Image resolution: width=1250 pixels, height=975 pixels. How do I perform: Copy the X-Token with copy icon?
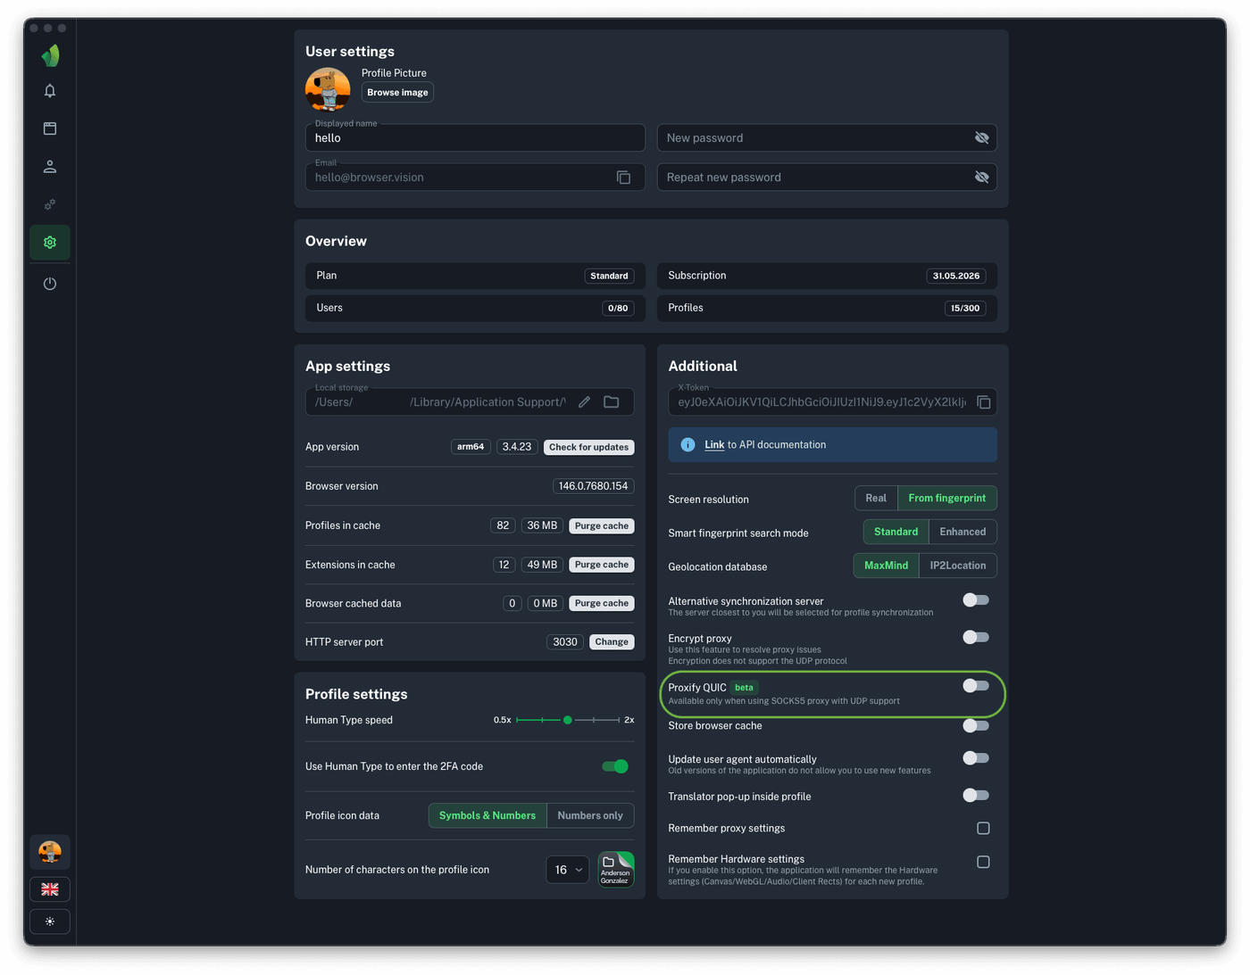[x=983, y=402]
